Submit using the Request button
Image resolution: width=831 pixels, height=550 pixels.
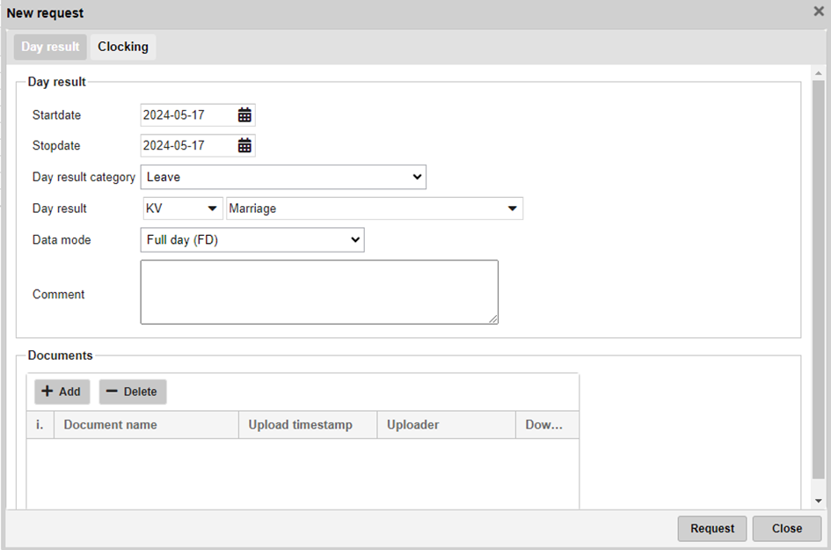[x=711, y=529]
